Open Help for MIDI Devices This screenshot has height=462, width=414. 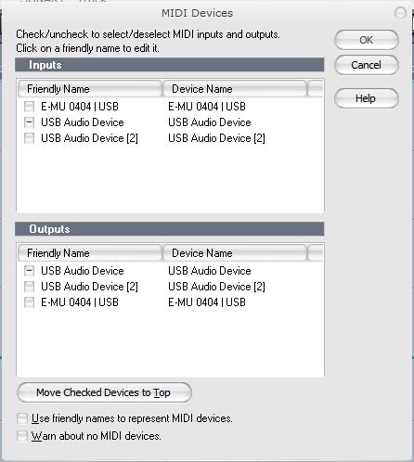pyautogui.click(x=367, y=98)
